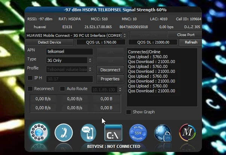The image size is (226, 155).
Task: Open the Profile Telkomsel volume dropdown
Action: [70, 69]
